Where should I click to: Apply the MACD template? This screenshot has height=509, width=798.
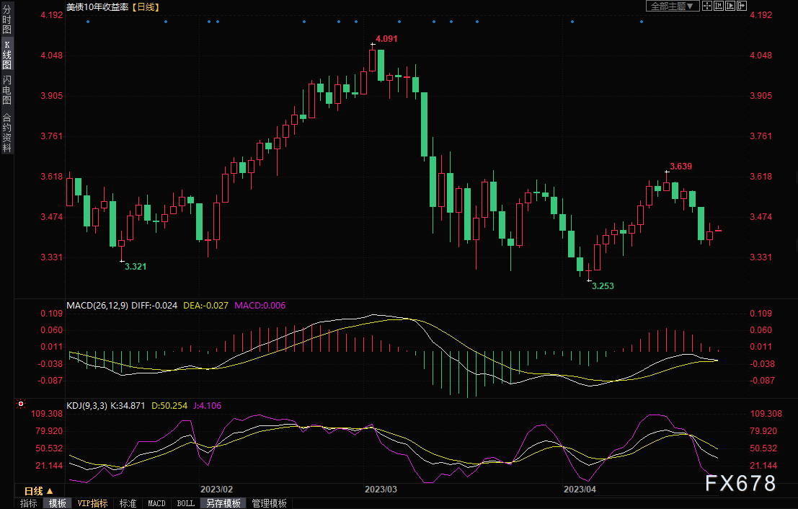click(156, 503)
